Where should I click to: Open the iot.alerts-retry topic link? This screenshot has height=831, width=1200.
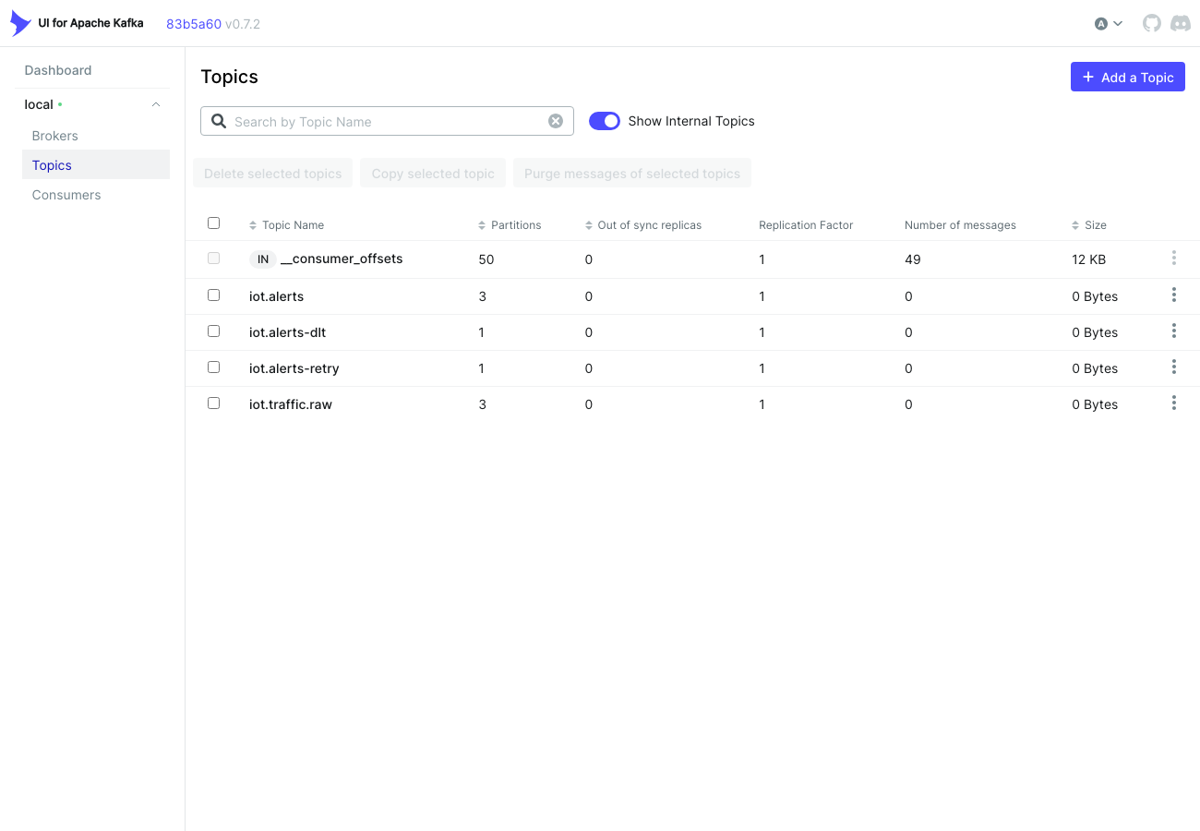294,368
